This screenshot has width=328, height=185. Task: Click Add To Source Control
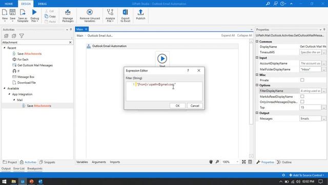point(306,175)
